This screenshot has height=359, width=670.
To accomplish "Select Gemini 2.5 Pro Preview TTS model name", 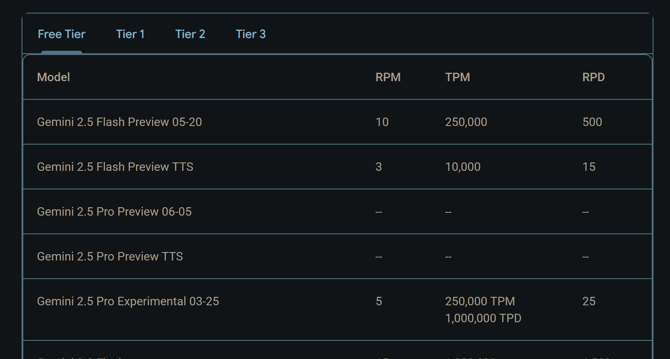I will (x=110, y=257).
